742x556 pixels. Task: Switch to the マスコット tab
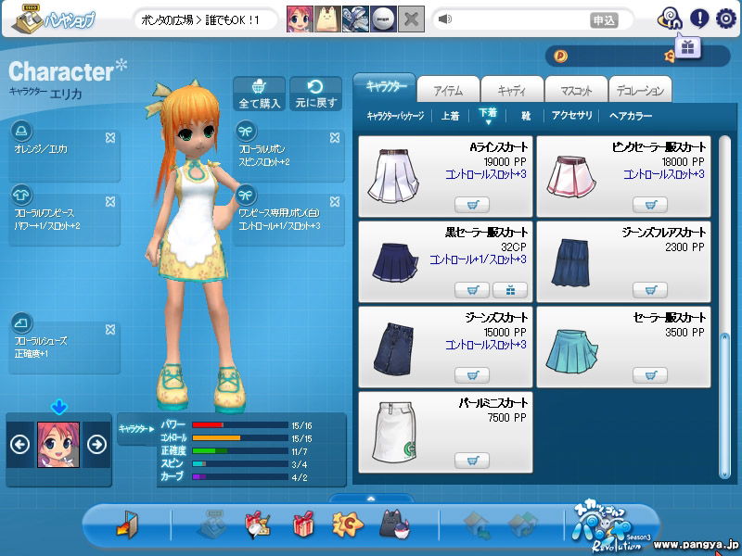click(575, 90)
